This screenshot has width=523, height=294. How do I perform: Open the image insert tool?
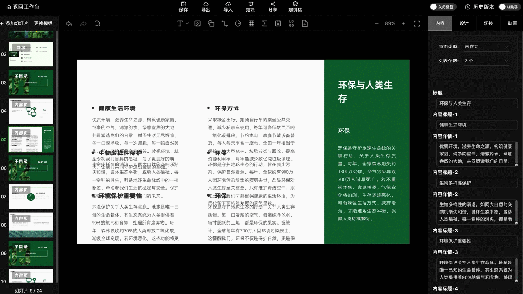197,23
